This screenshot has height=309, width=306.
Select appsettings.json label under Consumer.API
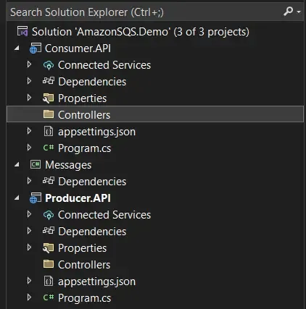96,132
